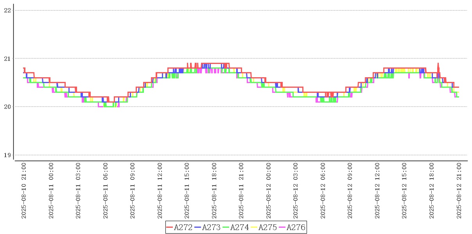Select the 2025-08-12 12:00 time label
472x234 pixels.
pyautogui.click(x=377, y=191)
